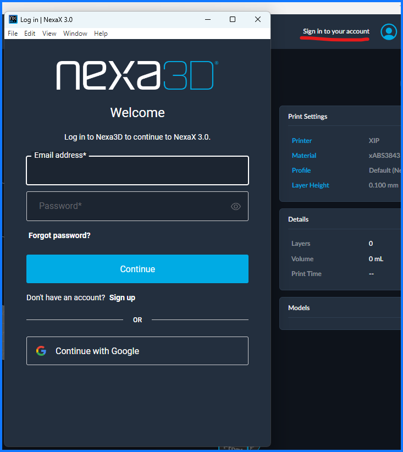Screen dimensions: 403x452
Task: Click the user account avatar icon
Action: click(x=389, y=32)
